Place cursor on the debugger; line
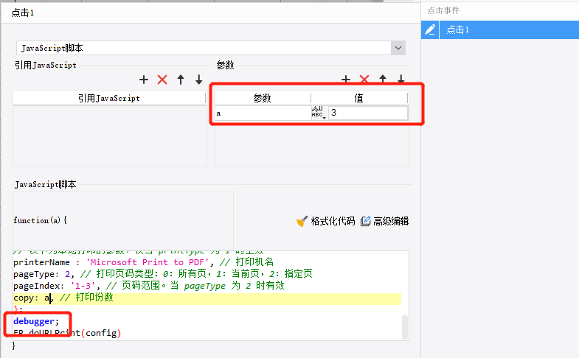The width and height of the screenshot is (579, 358). (36, 321)
